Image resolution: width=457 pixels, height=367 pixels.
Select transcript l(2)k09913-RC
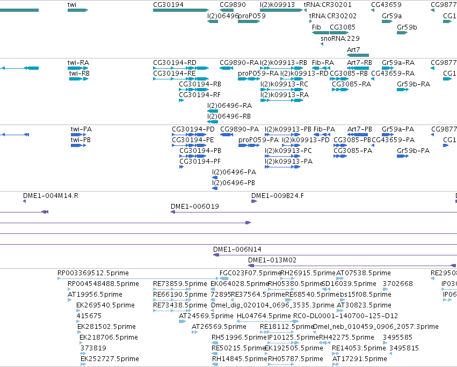point(281,90)
